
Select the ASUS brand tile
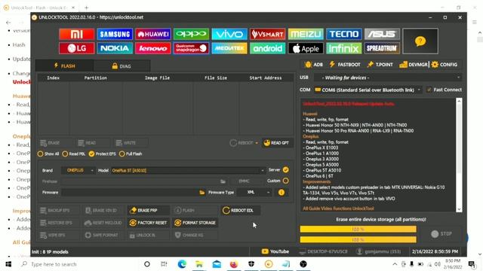383,34
